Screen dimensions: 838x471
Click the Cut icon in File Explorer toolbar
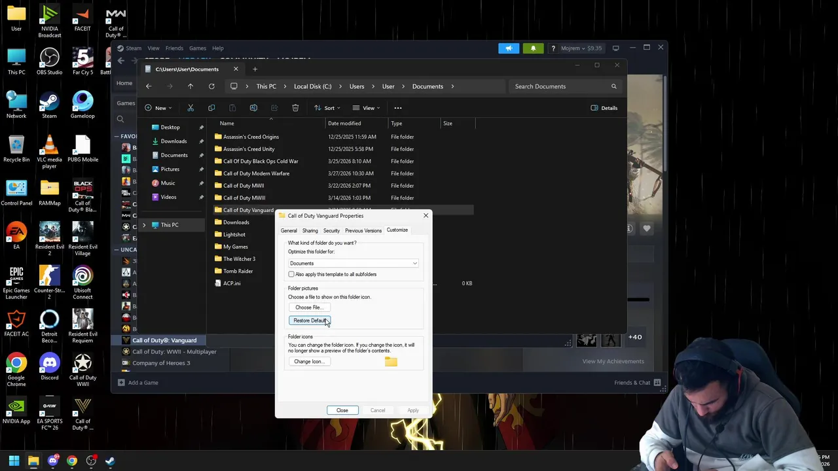(x=191, y=108)
